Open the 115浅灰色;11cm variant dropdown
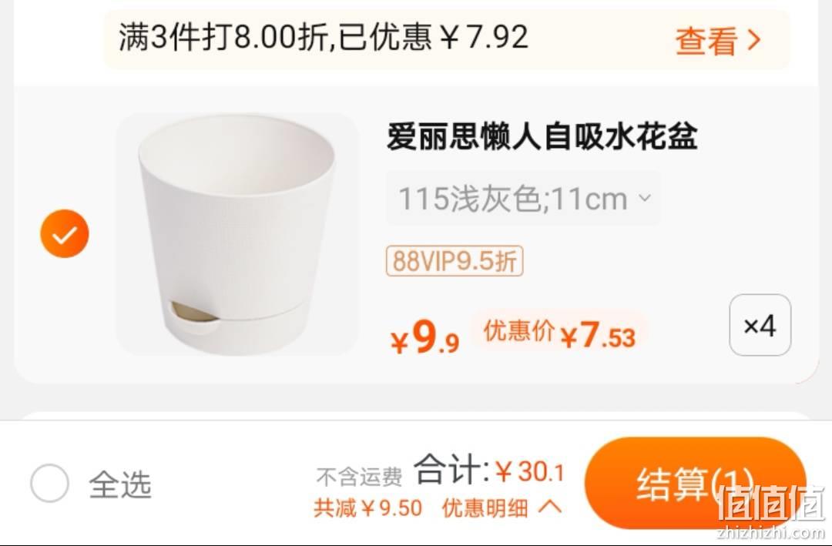This screenshot has width=832, height=546. pos(522,199)
